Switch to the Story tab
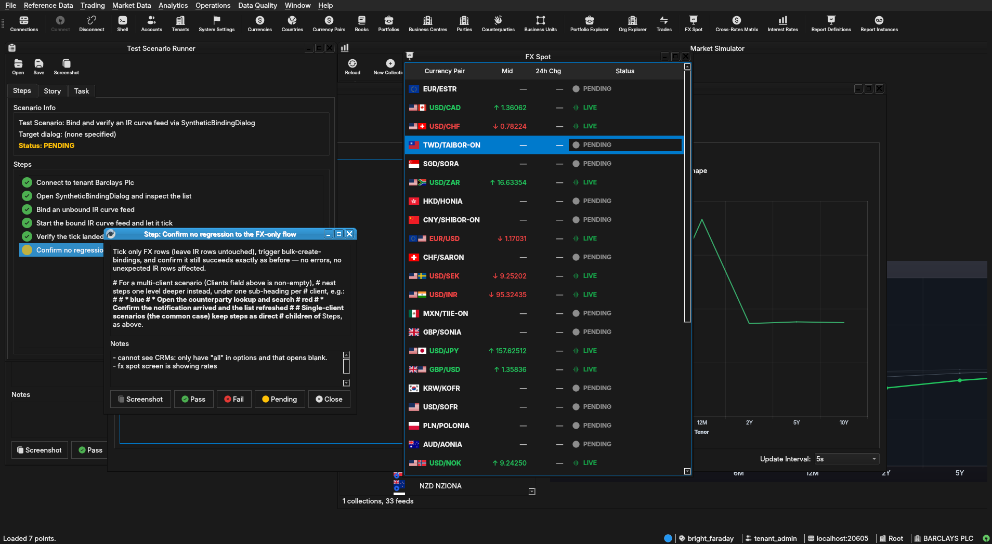Screen dimensions: 992x544 coord(52,91)
